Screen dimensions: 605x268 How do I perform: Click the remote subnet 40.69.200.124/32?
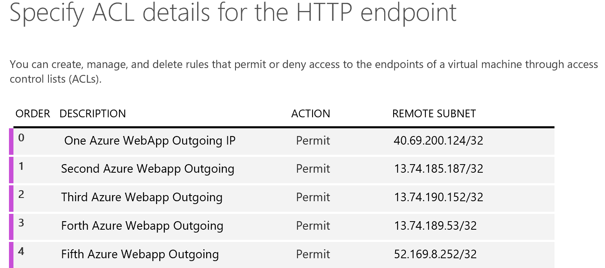[x=438, y=141]
